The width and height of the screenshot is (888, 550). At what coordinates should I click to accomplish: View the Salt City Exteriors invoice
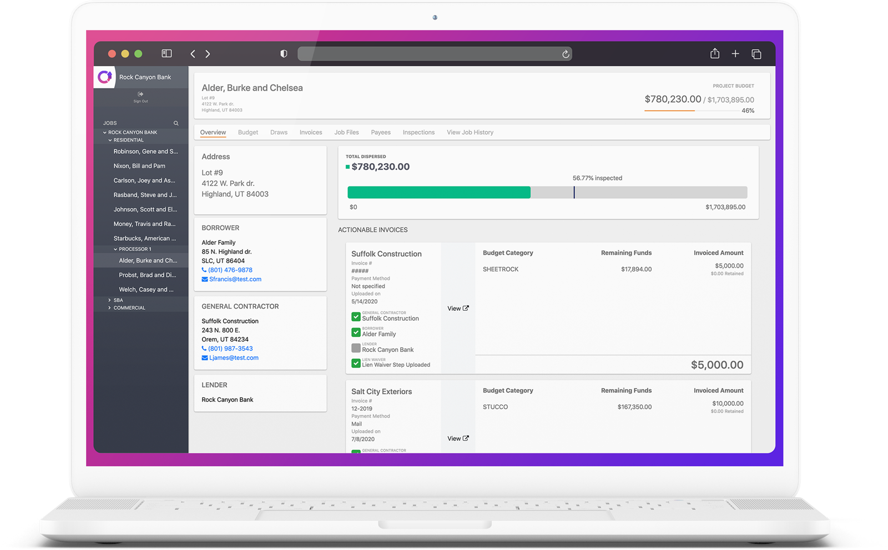(x=458, y=438)
